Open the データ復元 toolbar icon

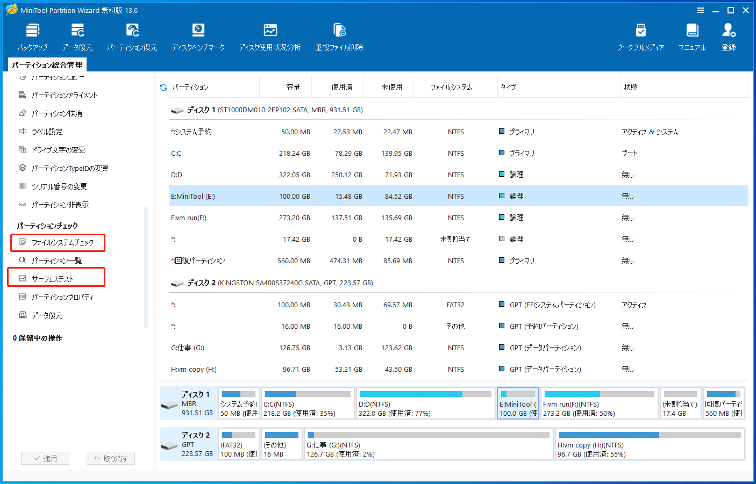77,37
